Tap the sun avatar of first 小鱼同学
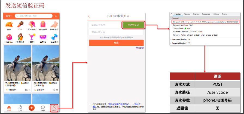 (x=7, y=90)
